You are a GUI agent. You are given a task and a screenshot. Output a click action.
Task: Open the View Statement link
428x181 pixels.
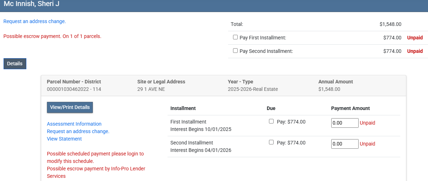coord(64,139)
